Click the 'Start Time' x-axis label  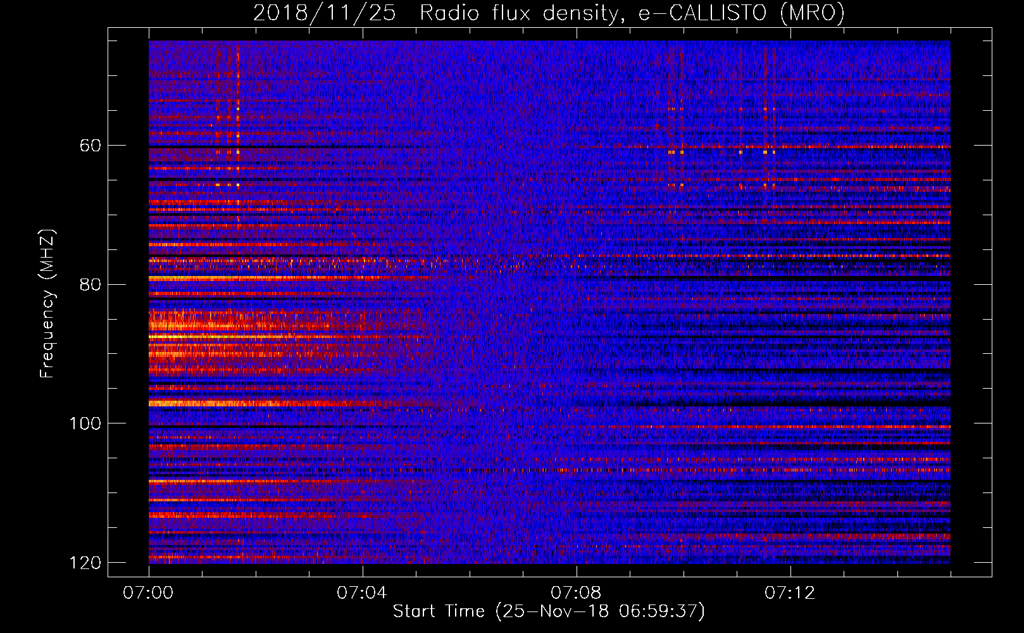[x=549, y=611]
